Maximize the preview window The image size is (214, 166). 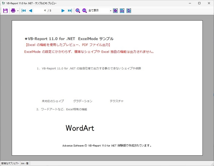coord(199,3)
